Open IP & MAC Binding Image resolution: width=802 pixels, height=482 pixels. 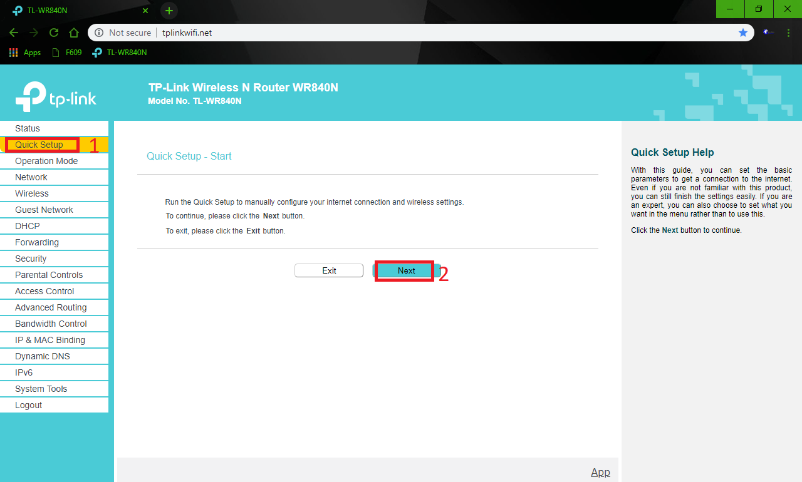point(54,340)
